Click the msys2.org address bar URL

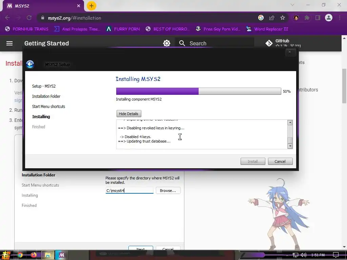75,18
